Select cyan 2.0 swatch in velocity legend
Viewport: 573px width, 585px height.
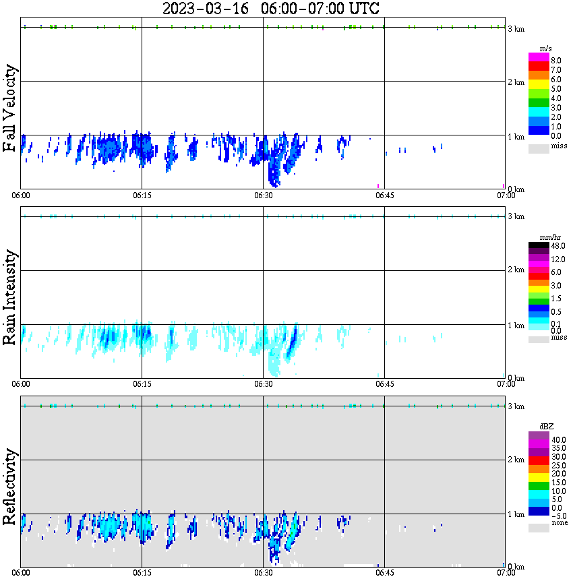point(539,112)
